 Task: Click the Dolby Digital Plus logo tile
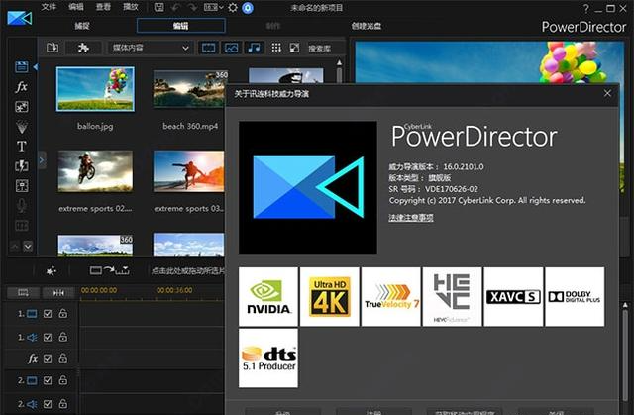tap(575, 296)
